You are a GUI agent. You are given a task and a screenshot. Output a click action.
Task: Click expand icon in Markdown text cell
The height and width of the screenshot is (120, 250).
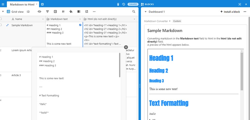pyautogui.click(x=80, y=25)
